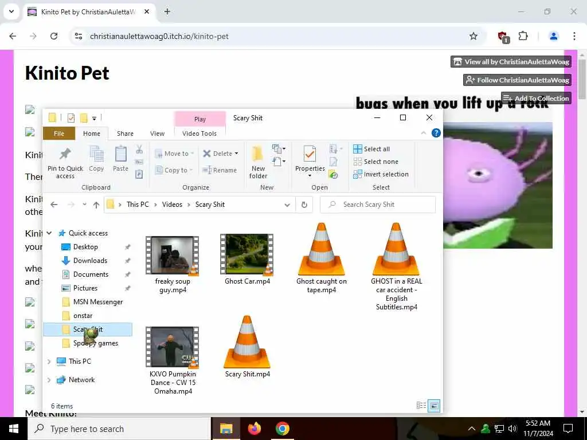
Task: Collapse the ribbon chevron
Action: tap(424, 133)
